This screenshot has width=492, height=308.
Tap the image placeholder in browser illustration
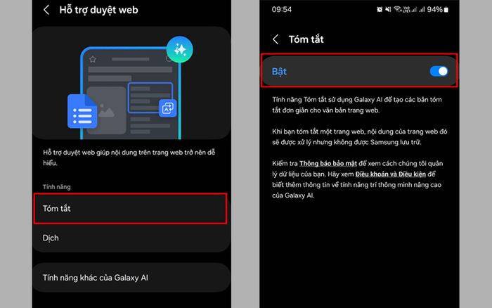pyautogui.click(x=107, y=110)
